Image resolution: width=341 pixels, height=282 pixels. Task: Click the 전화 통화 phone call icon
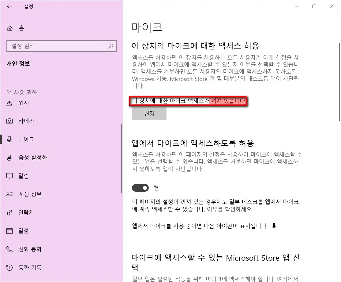[x=10, y=249]
